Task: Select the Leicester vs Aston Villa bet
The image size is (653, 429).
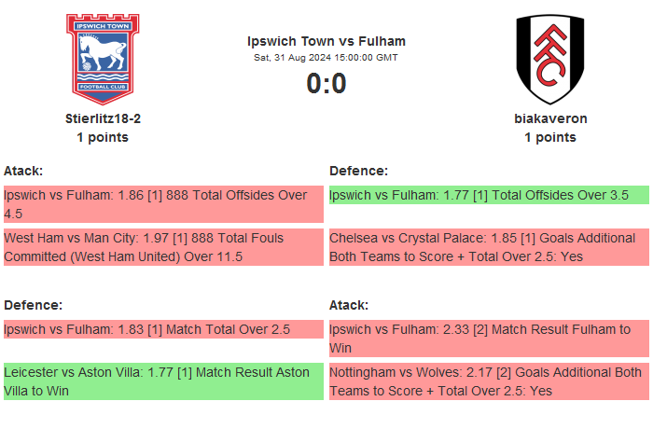Action: [162, 381]
